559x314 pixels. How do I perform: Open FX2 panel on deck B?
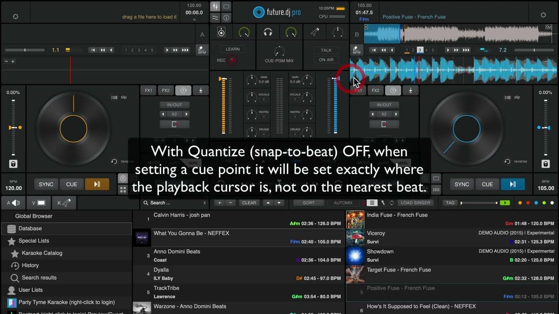click(376, 90)
